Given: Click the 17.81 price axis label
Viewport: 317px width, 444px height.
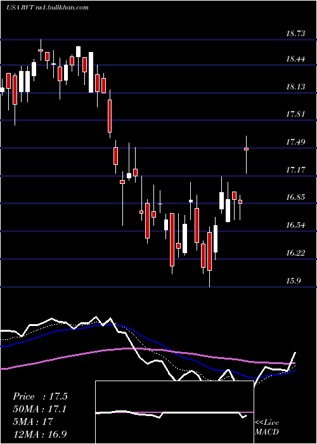Looking at the screenshot, I should (295, 114).
